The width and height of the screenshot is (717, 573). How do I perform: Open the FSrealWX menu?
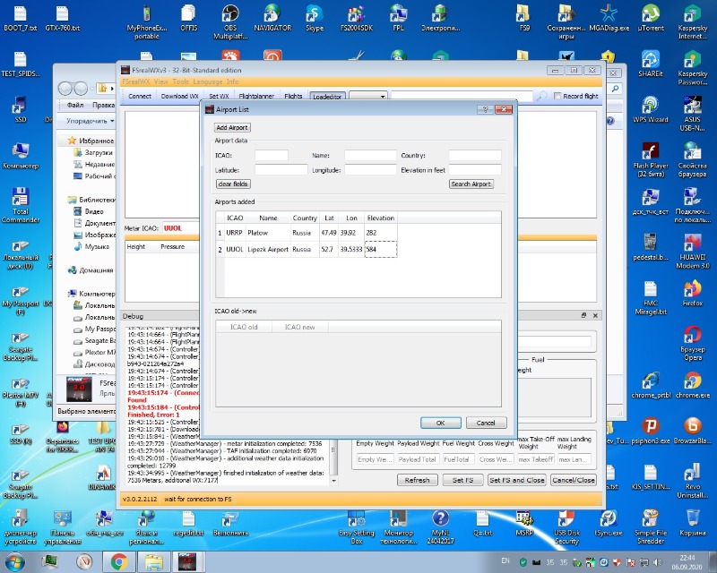pyautogui.click(x=136, y=81)
